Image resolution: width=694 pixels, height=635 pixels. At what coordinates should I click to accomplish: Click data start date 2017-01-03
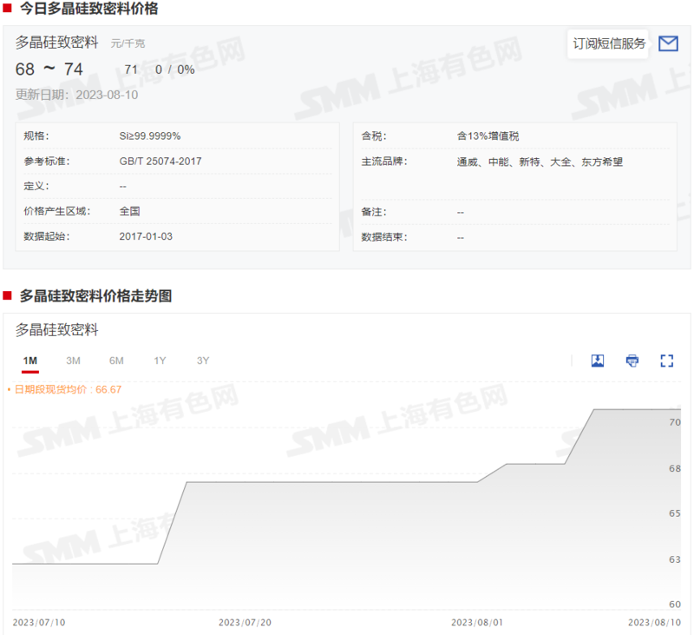click(x=146, y=236)
